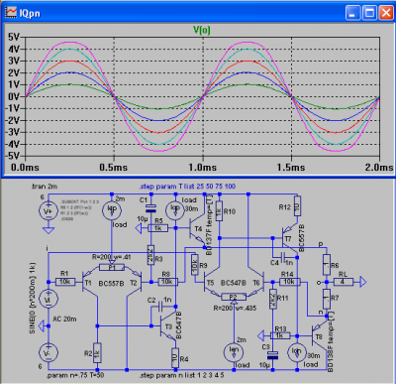
Task: Select the T4 BD137F transistor symbol
Action: 197,229
